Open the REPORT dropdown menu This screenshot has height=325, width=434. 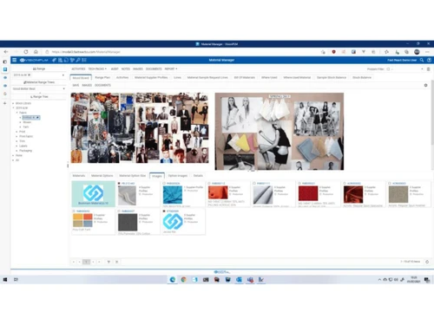(171, 68)
